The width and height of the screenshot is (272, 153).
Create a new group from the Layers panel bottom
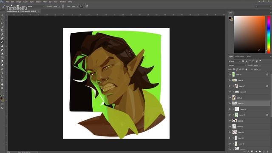coord(260,152)
